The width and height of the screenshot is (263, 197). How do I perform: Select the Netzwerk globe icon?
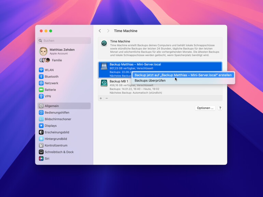(x=41, y=83)
